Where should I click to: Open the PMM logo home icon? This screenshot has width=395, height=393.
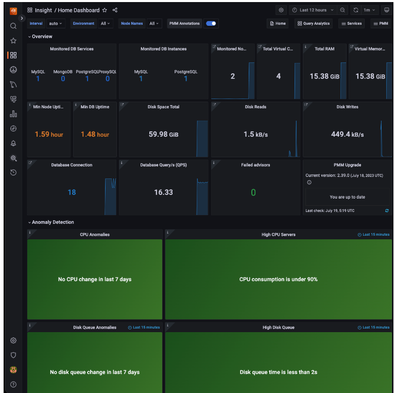tap(13, 11)
